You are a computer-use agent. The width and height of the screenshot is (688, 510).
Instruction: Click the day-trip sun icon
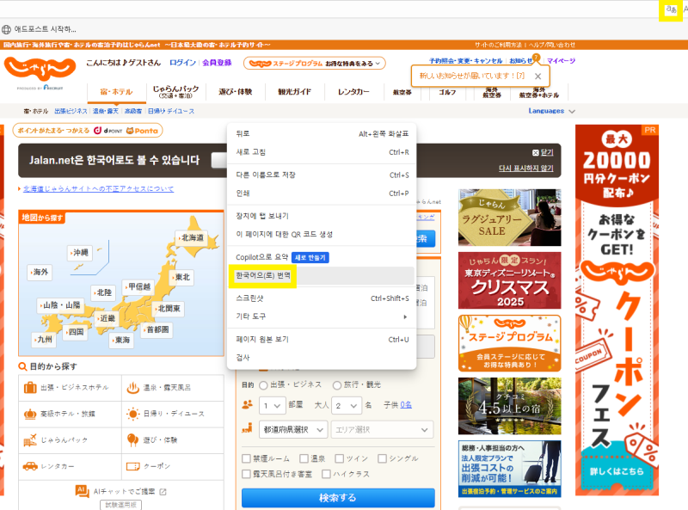tap(133, 414)
